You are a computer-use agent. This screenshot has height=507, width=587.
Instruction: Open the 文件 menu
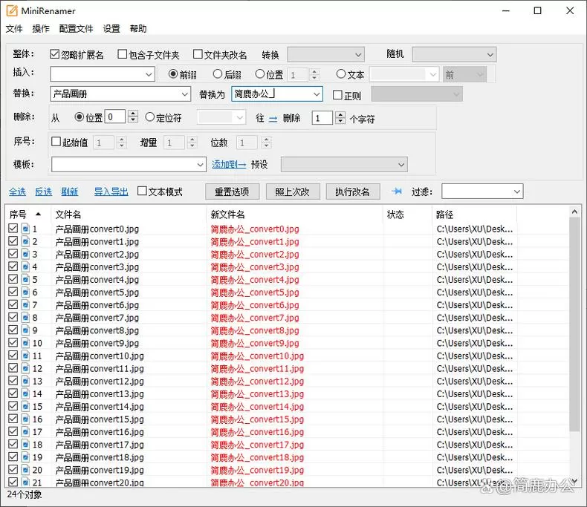pos(14,29)
